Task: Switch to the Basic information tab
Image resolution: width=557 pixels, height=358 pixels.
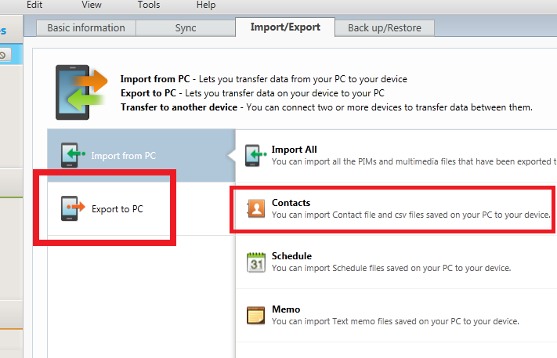Action: [x=86, y=28]
